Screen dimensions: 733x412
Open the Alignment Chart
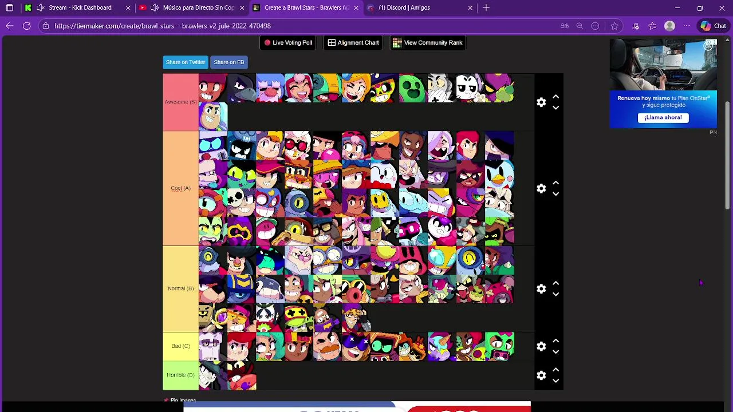point(353,42)
